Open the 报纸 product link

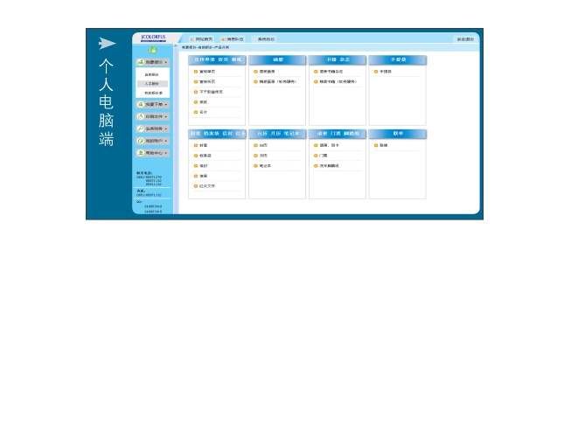click(203, 102)
